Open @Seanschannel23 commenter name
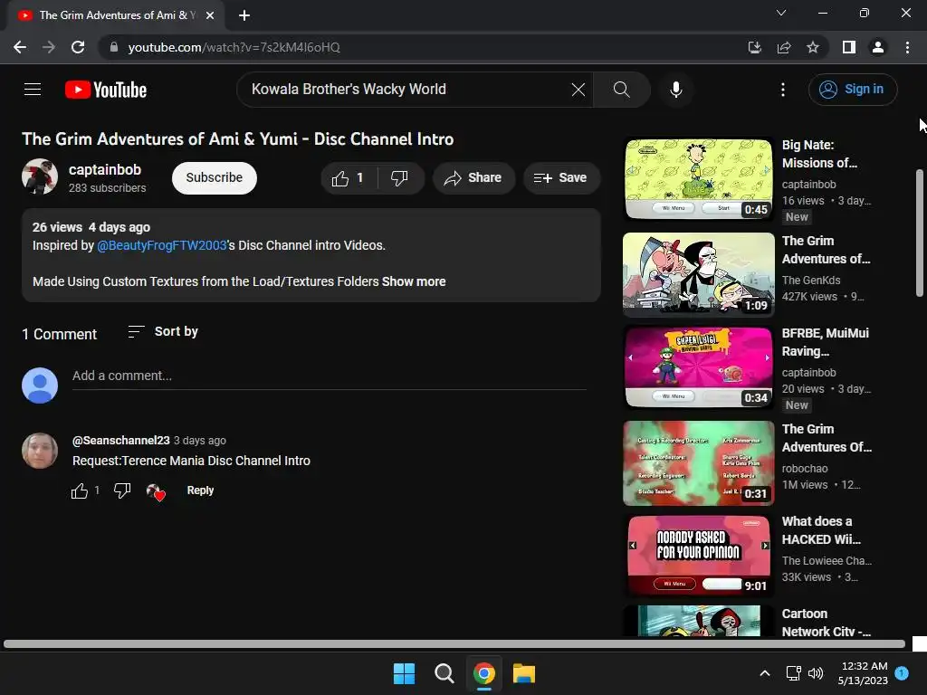The image size is (927, 695). [120, 441]
